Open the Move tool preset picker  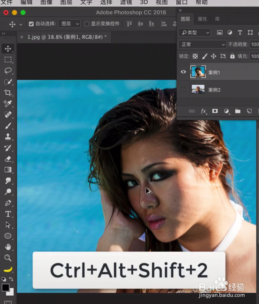[x=21, y=24]
